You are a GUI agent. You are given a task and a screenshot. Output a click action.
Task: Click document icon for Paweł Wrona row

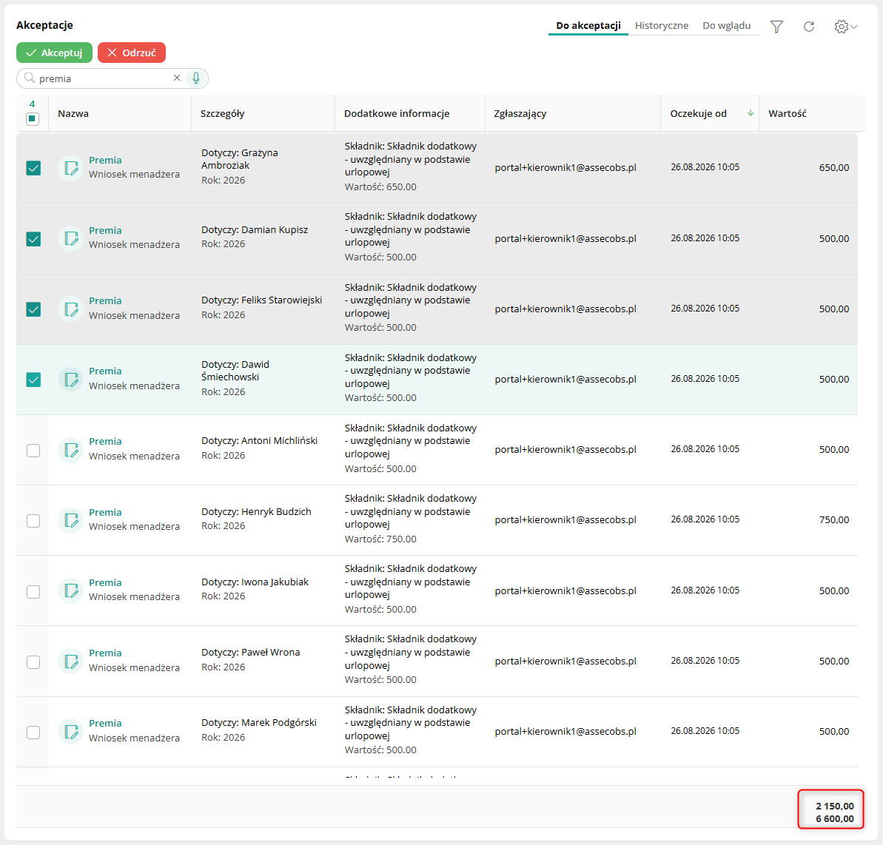coord(71,661)
